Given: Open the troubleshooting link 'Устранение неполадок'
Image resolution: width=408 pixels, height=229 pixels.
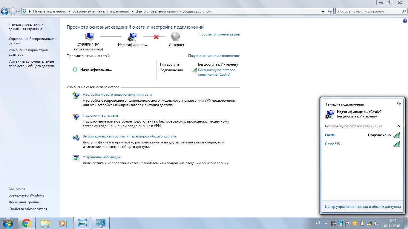Looking at the screenshot, I should tap(102, 157).
